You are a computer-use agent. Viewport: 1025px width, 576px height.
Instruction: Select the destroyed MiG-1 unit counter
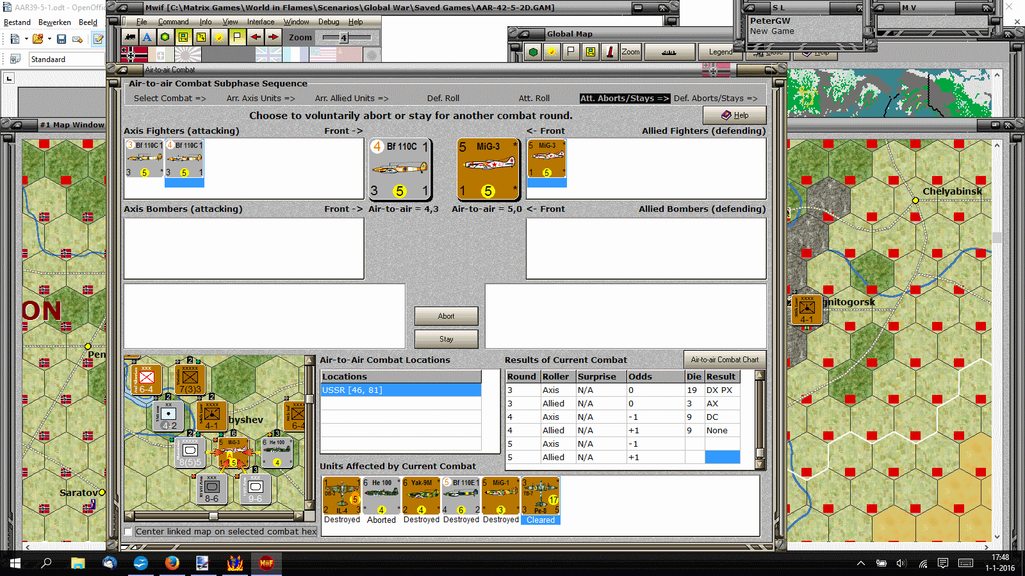pos(501,496)
